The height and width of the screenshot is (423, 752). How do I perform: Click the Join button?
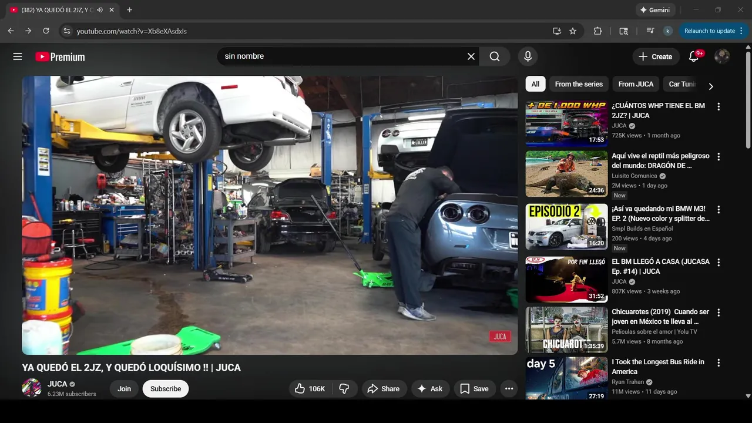coord(124,389)
